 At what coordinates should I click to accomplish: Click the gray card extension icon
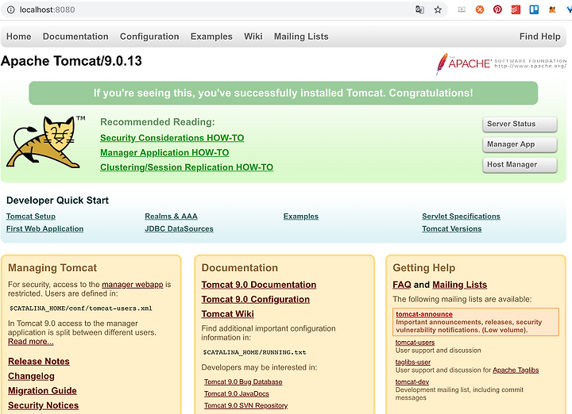[462, 10]
